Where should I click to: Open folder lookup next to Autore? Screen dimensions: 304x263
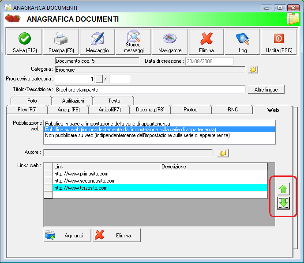[x=223, y=153]
